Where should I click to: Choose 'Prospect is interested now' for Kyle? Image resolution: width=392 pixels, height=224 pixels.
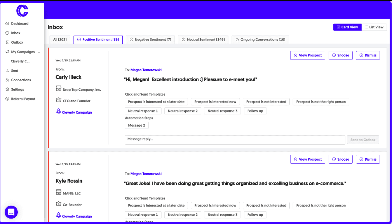coord(215,205)
